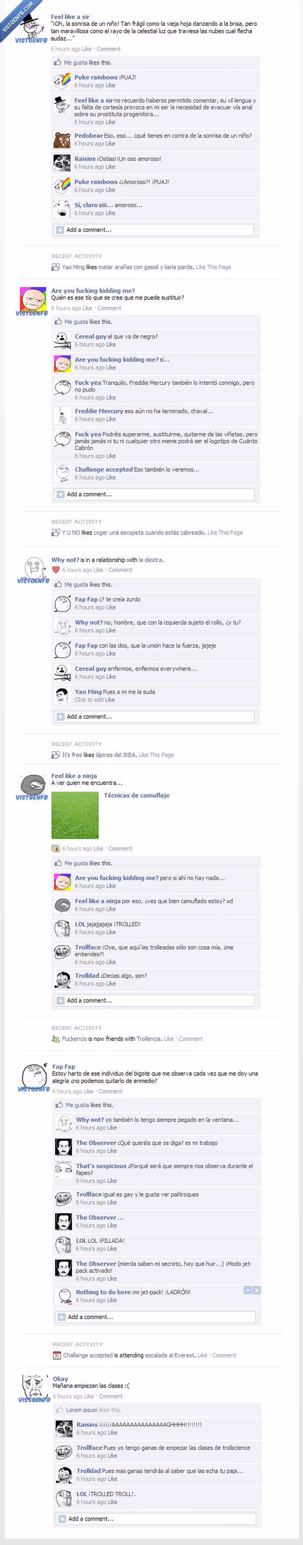Focus 'Add a comment' box under Okay post
This screenshot has width=303, height=1545.
[156, 1519]
